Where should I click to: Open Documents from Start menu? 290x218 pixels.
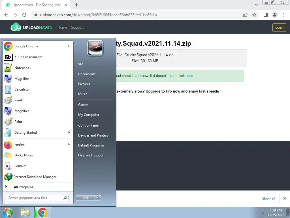click(x=87, y=74)
